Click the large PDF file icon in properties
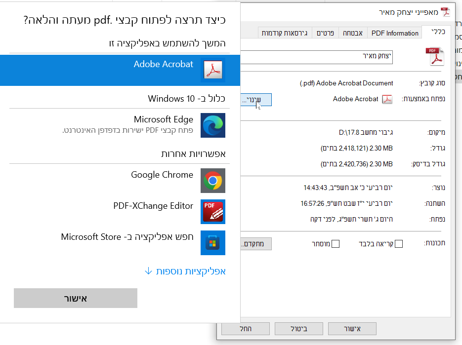Screen dimensions: 462x345 (435, 57)
